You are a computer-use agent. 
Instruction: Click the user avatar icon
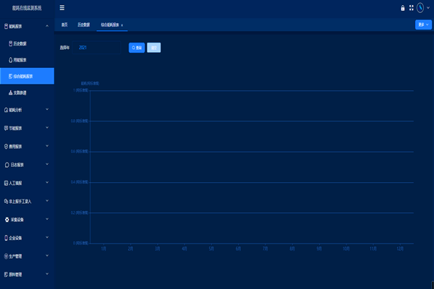(x=420, y=8)
